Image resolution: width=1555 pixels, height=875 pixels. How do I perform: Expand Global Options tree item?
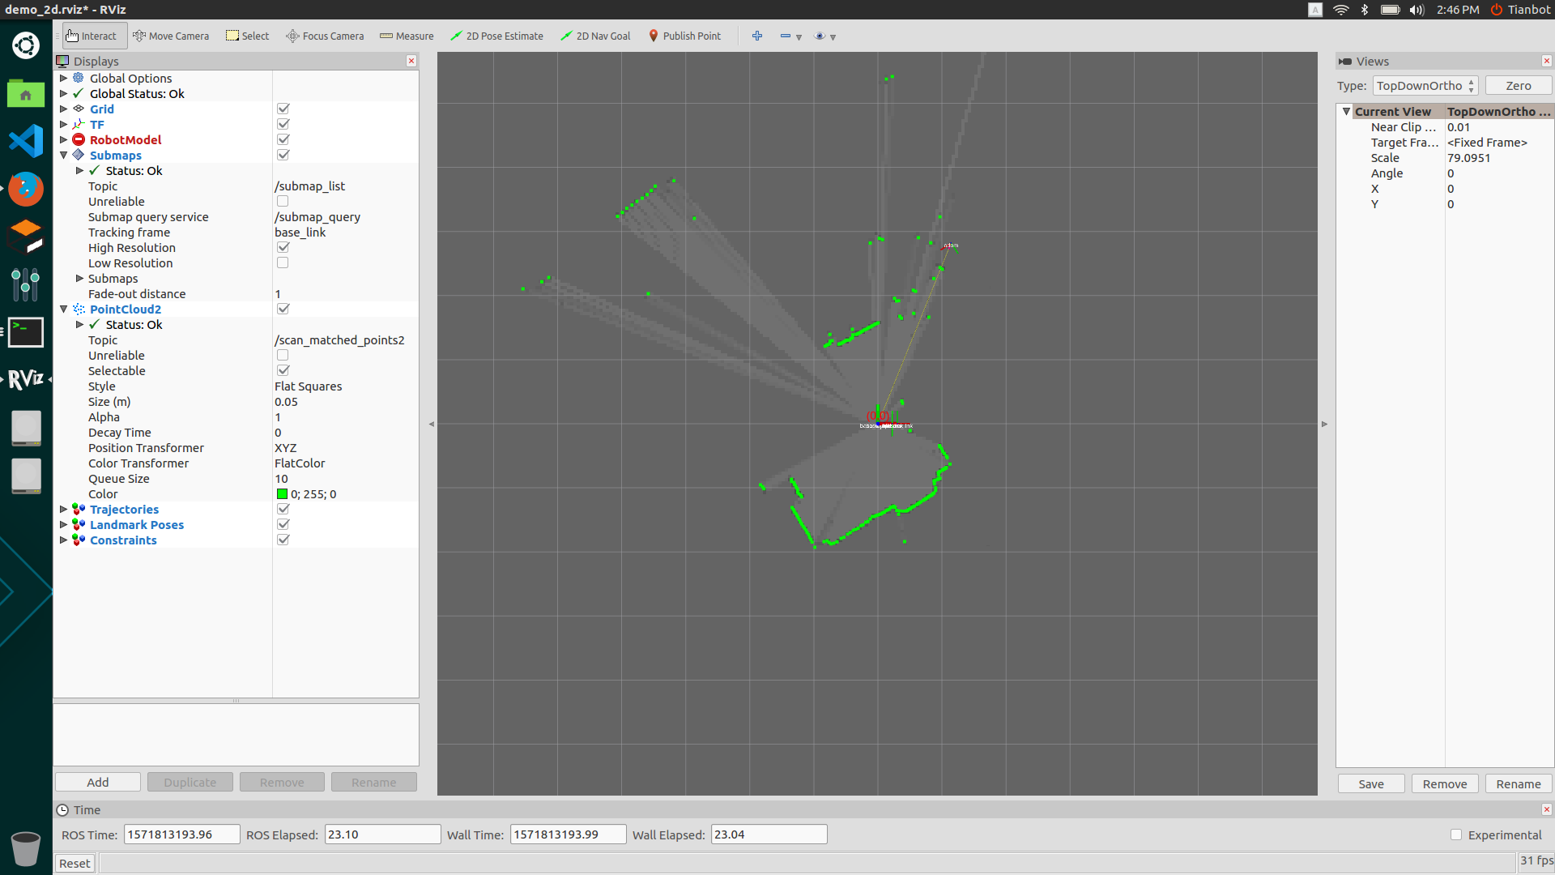click(64, 78)
